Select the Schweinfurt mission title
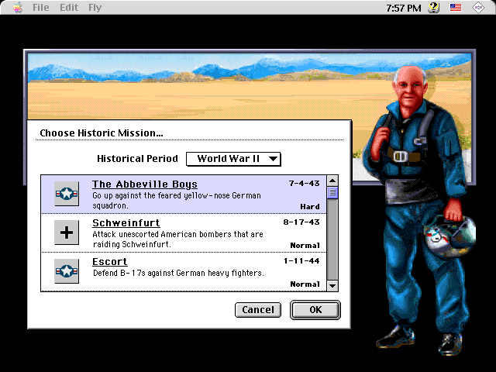Viewport: 496px width, 372px height. click(x=126, y=223)
